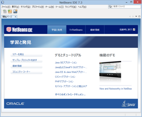Click the 最新情報 button in left list
This screenshot has height=117, width=142.
point(27,66)
